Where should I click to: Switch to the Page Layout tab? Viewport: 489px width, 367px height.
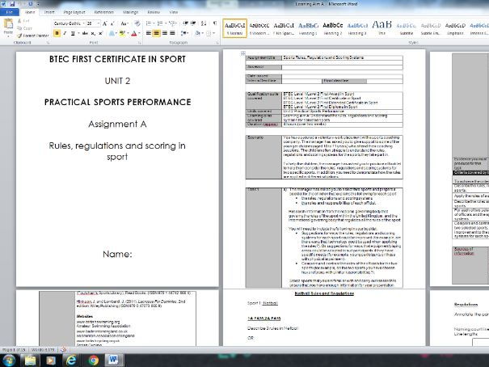[74, 12]
